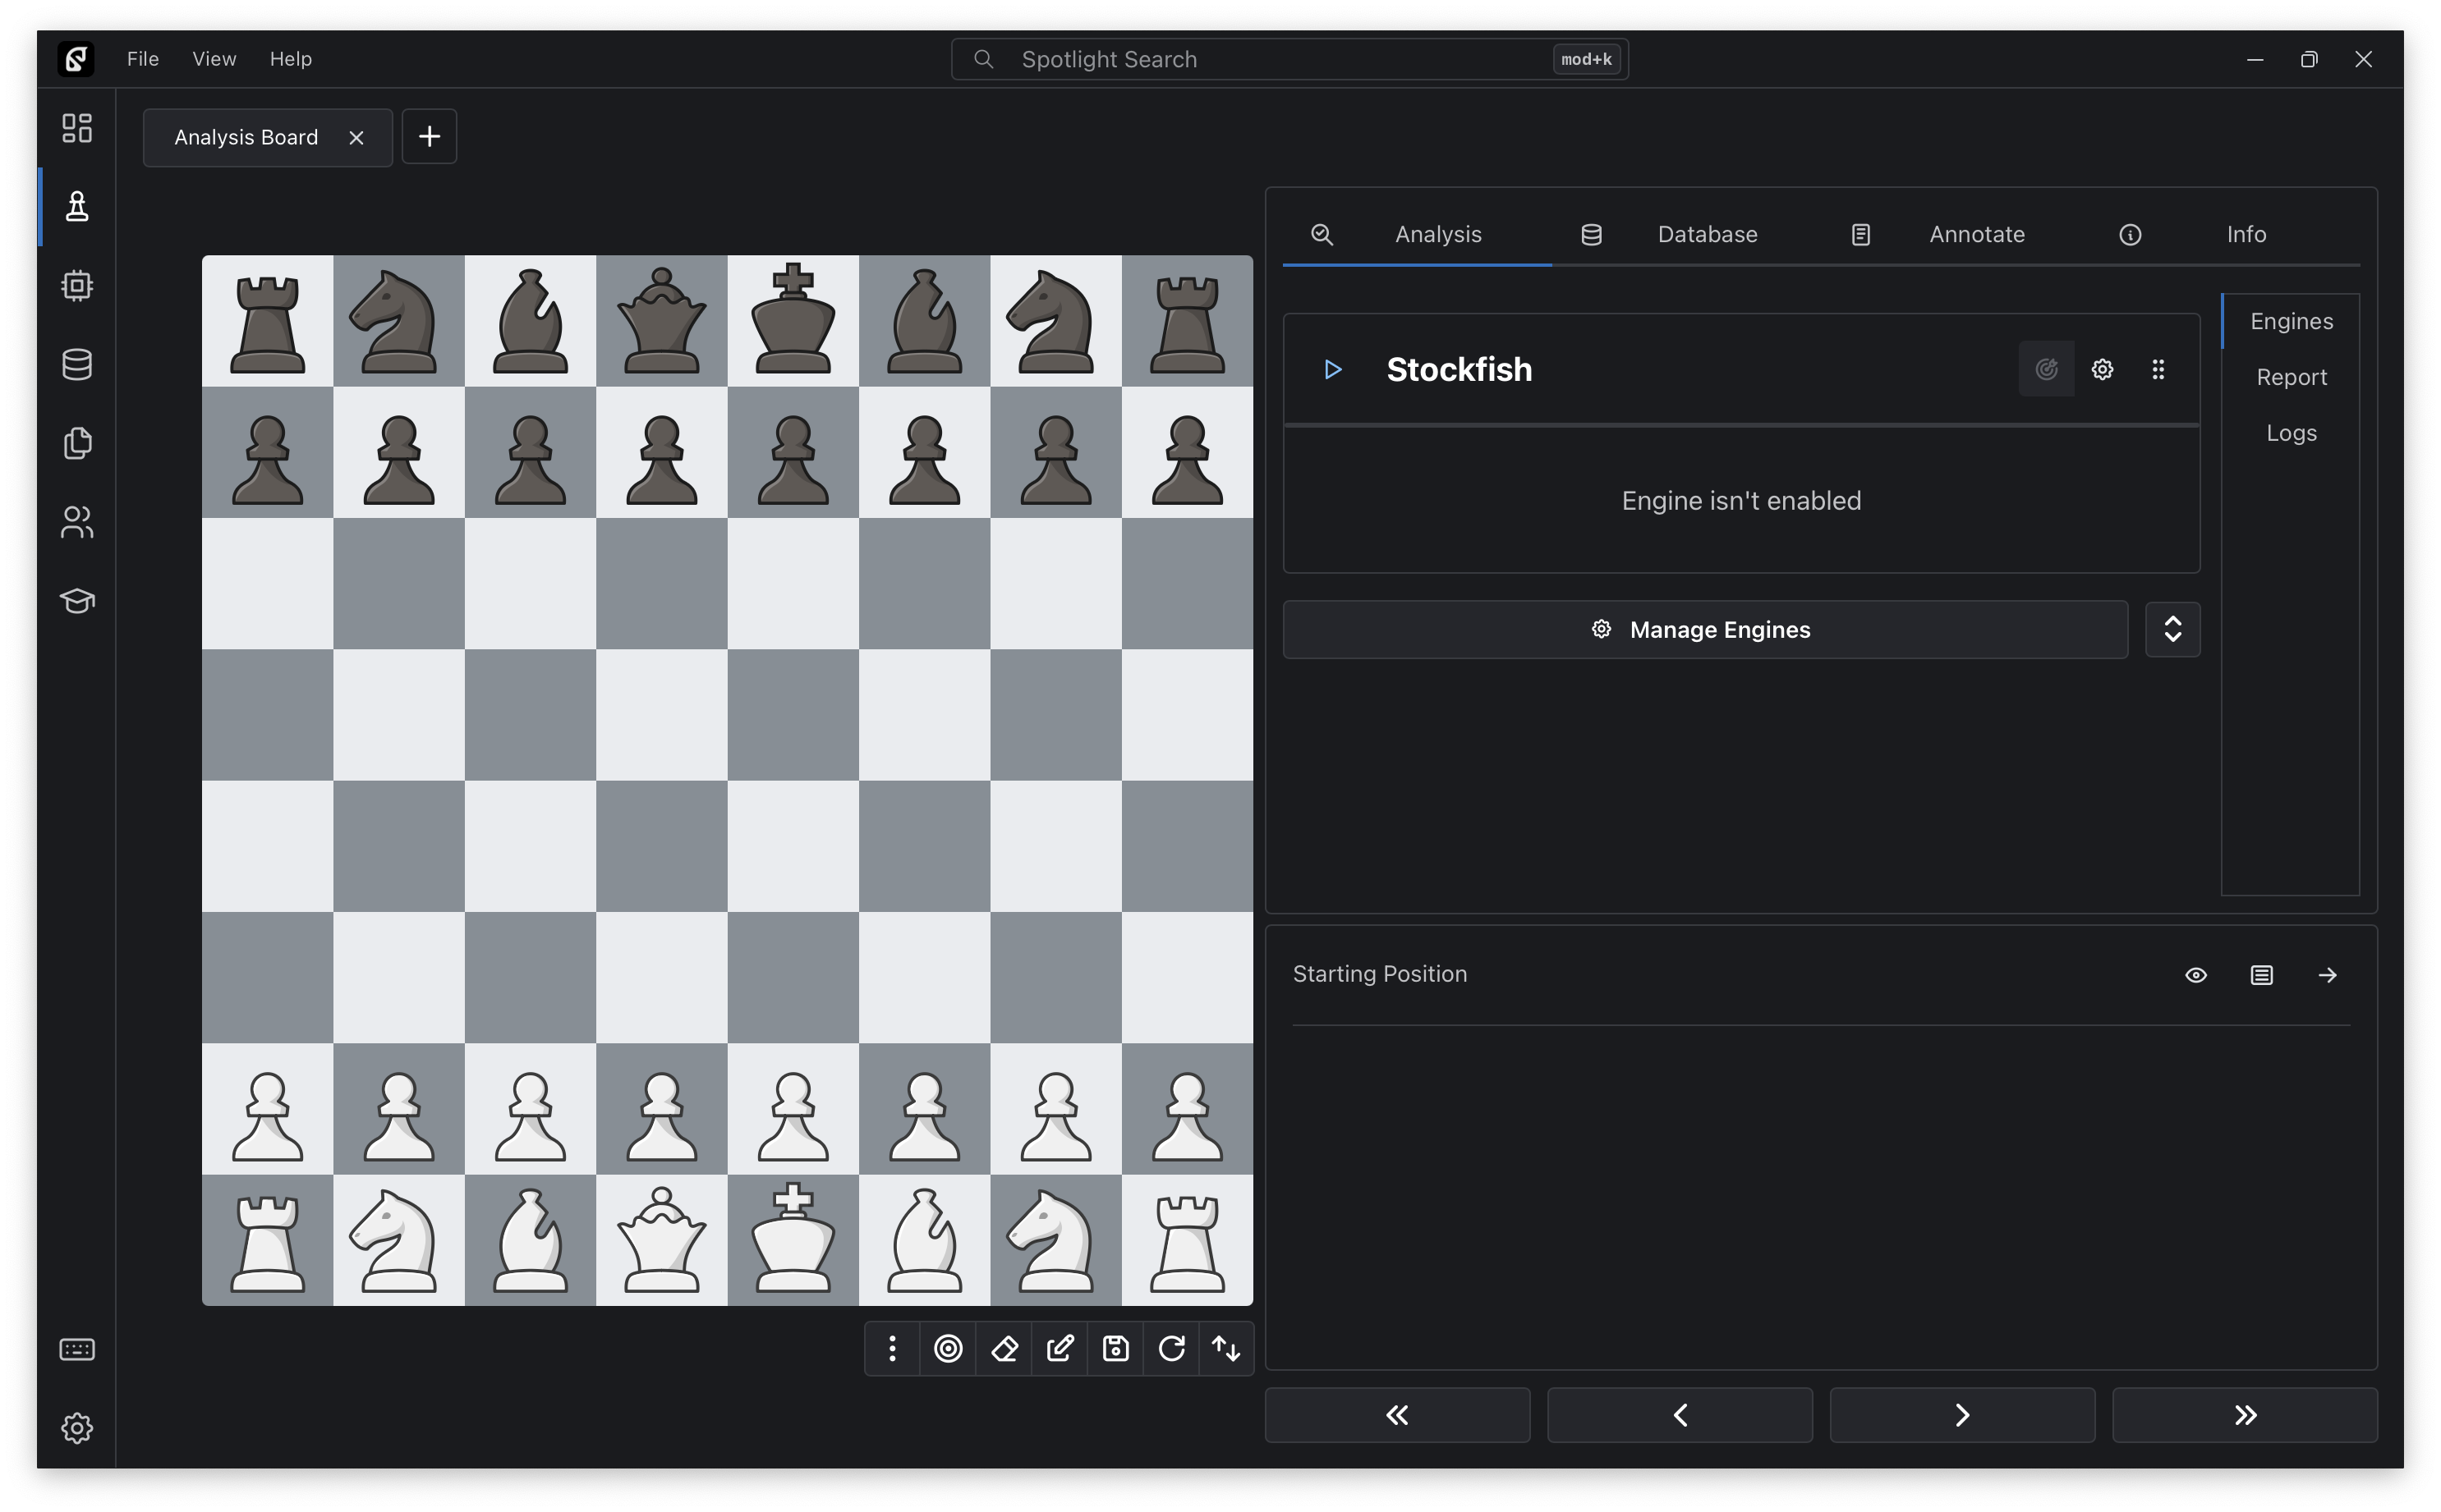Toggle the Stockfish target mode icon

(2046, 370)
